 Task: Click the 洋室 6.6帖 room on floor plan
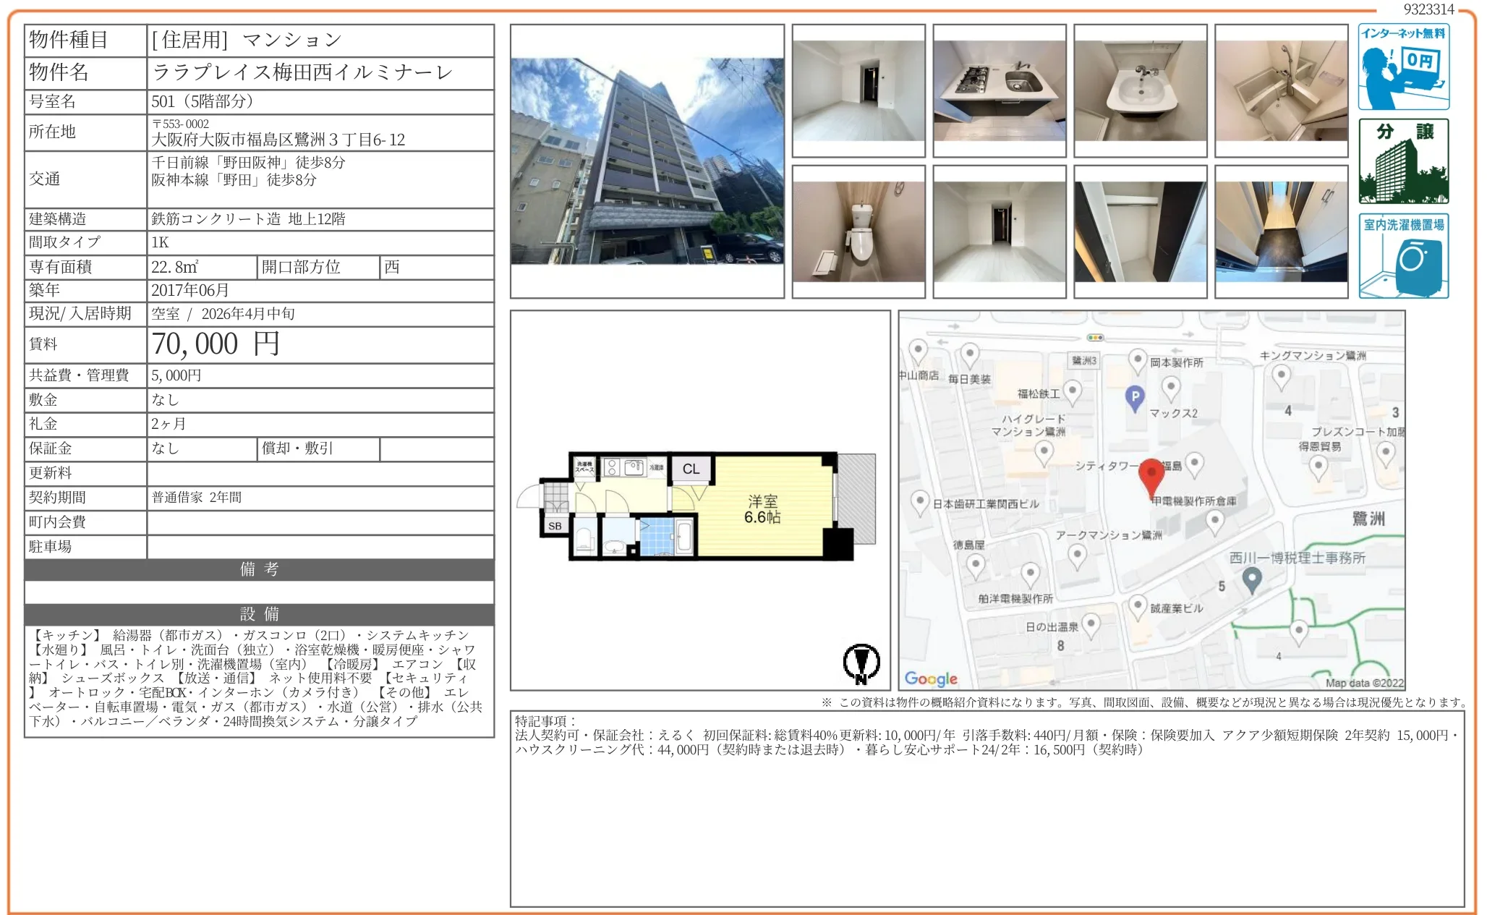click(762, 509)
